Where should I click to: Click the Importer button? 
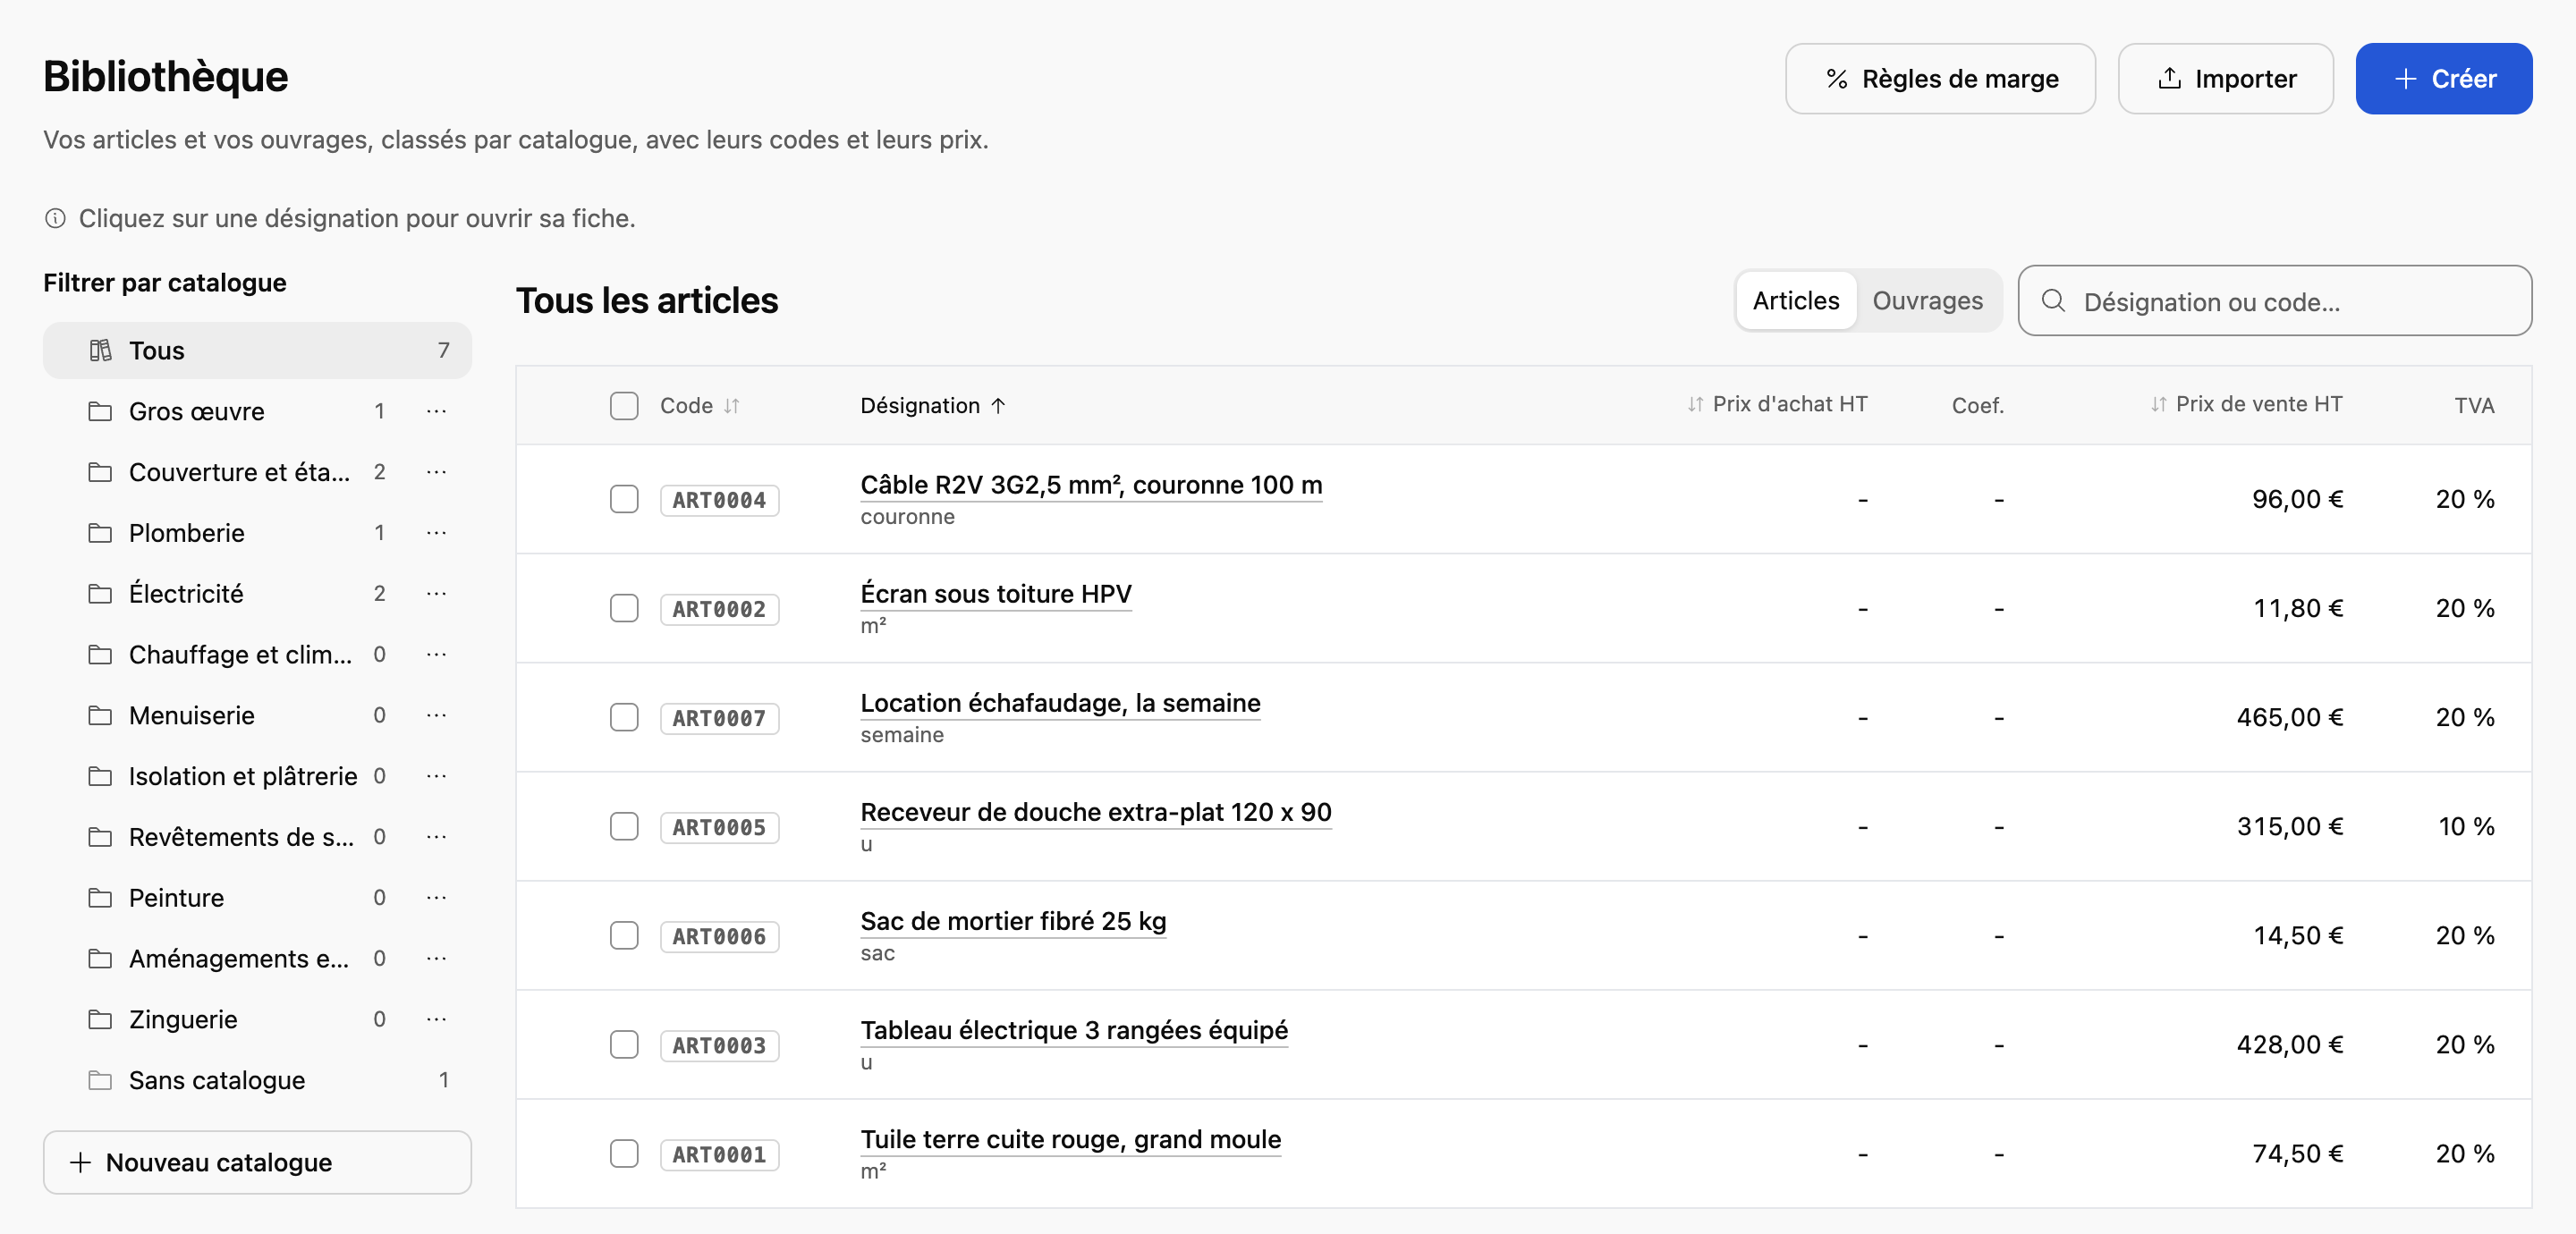2225,79
